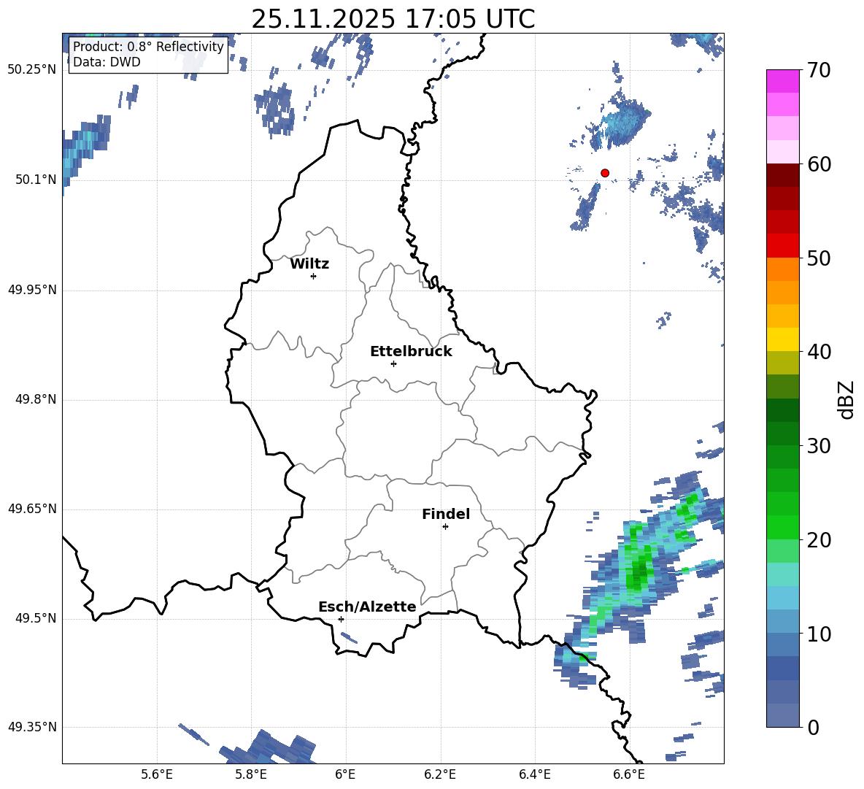Click the 'Ettelbruck' city label

[x=411, y=352]
